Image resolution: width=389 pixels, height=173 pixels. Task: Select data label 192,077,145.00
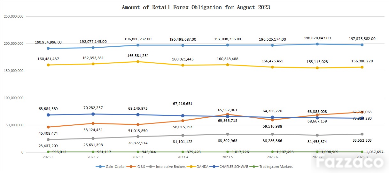[x=93, y=42]
